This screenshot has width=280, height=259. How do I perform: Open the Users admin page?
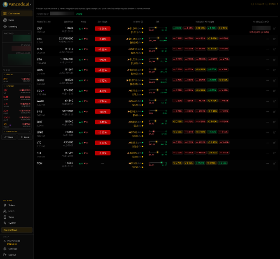(17, 211)
